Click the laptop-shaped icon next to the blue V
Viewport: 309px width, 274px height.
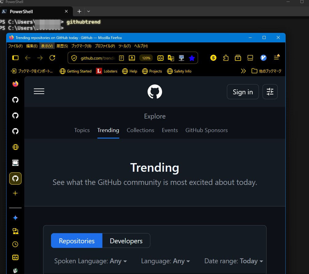250,58
